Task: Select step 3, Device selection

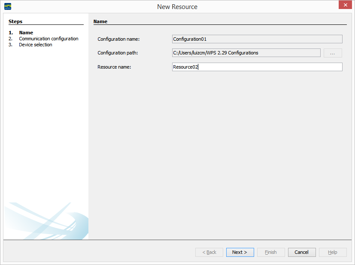Action: [35, 45]
